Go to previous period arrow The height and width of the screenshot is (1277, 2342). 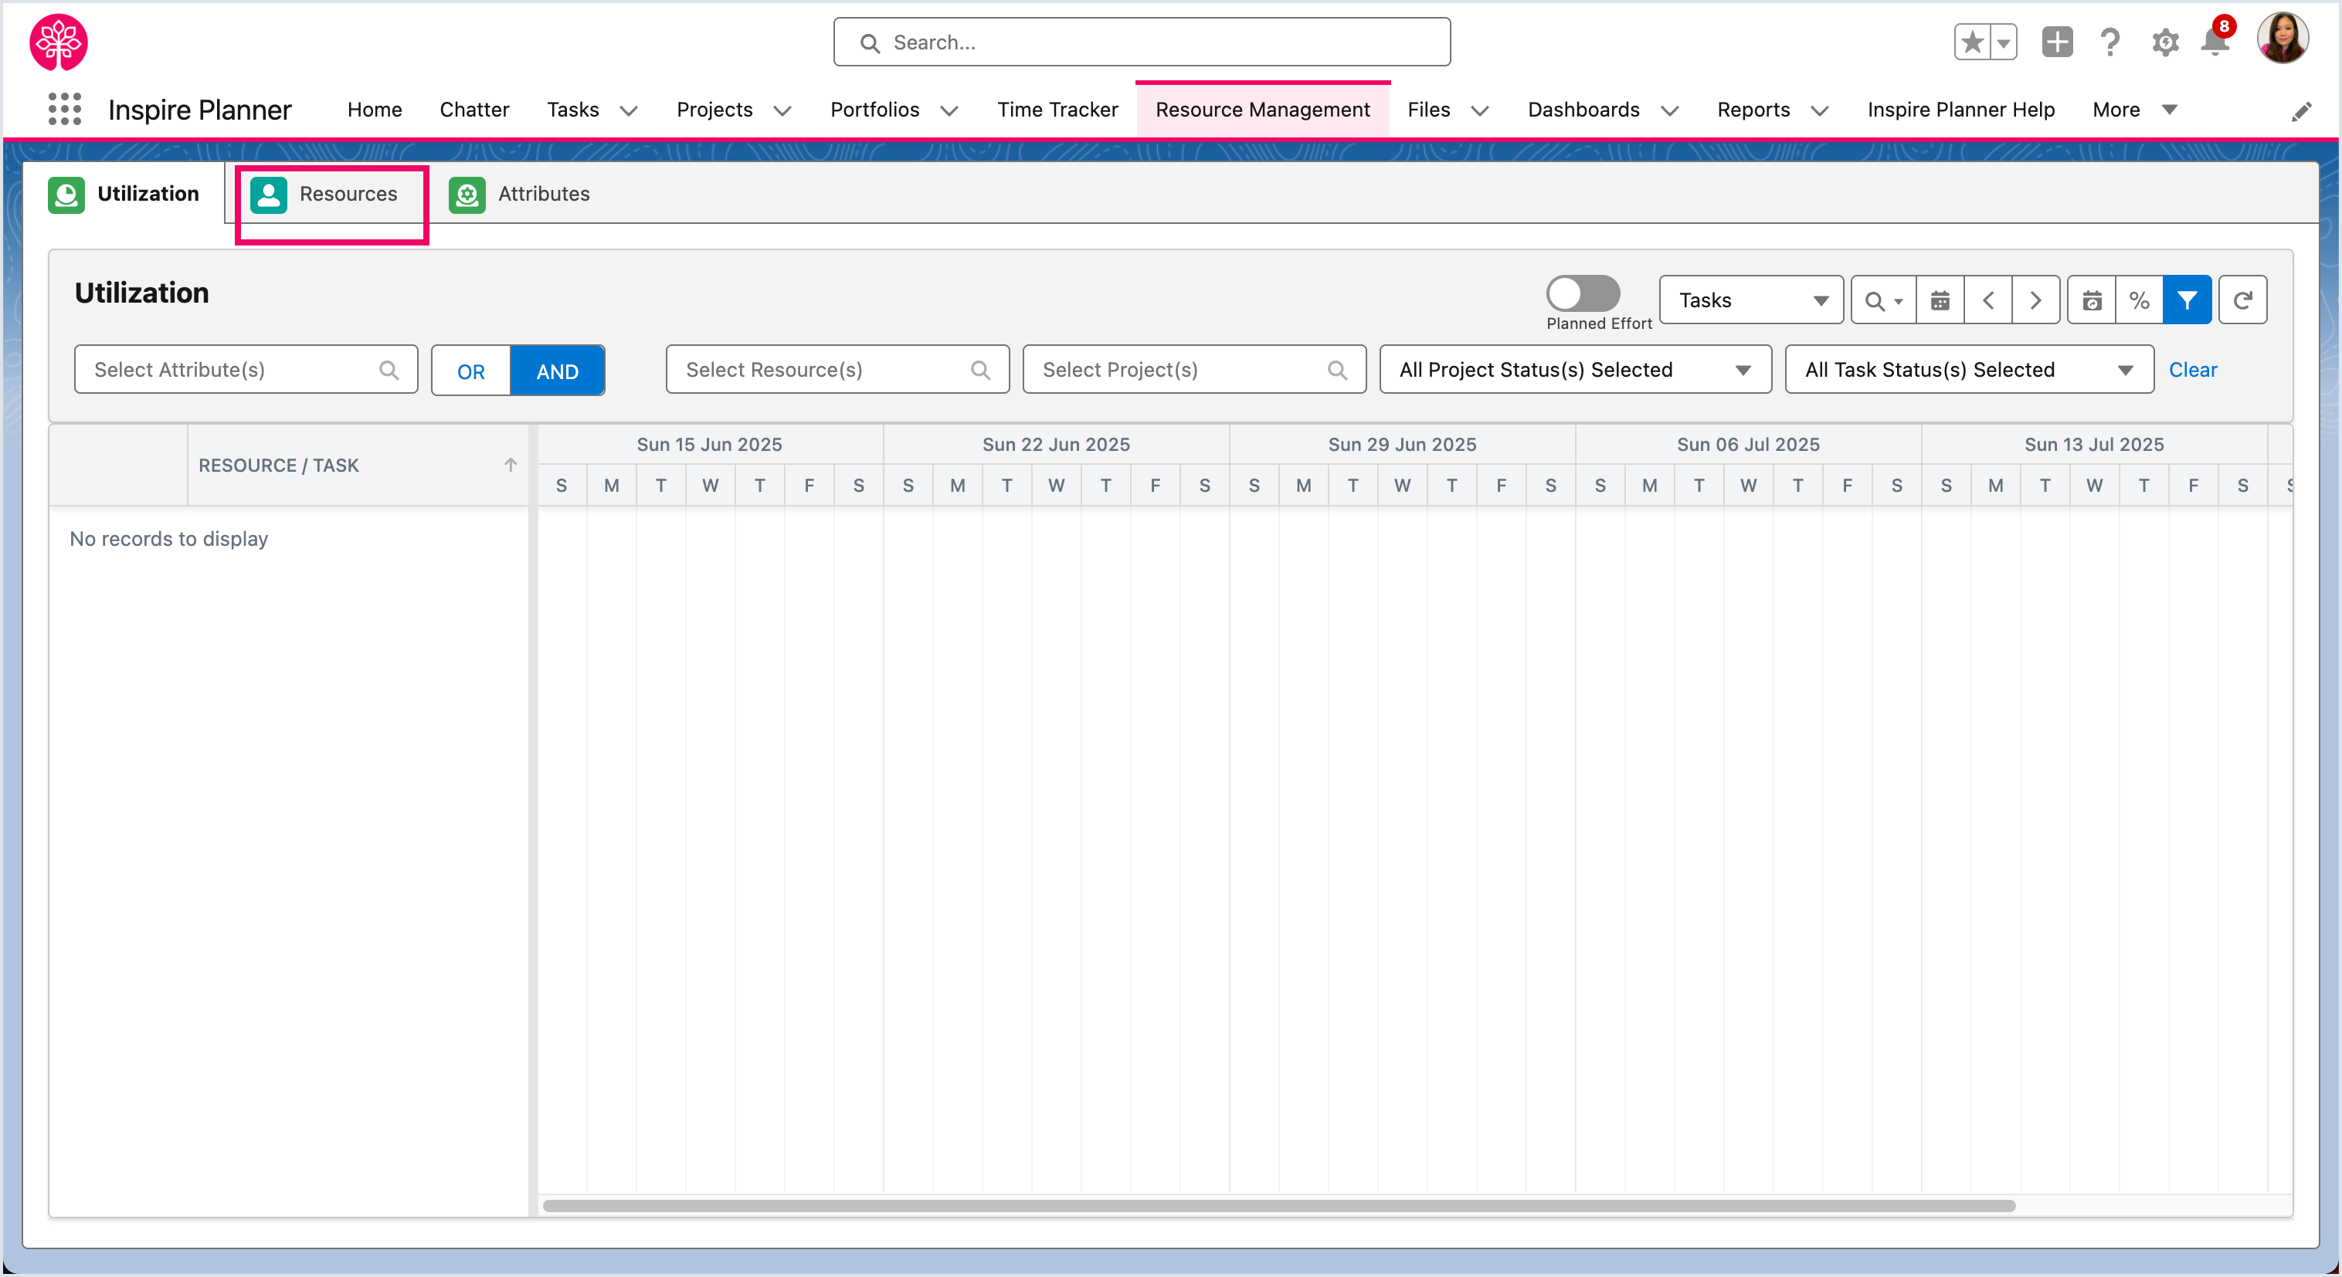click(x=1988, y=301)
